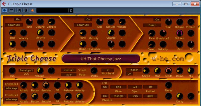Screen dimensions: 201x106
Task: Open the Vibrator 1/16 sync selector
Action: click(x=135, y=96)
